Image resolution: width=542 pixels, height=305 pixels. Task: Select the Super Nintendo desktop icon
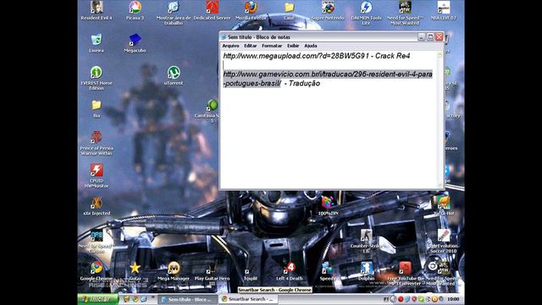tap(328, 10)
